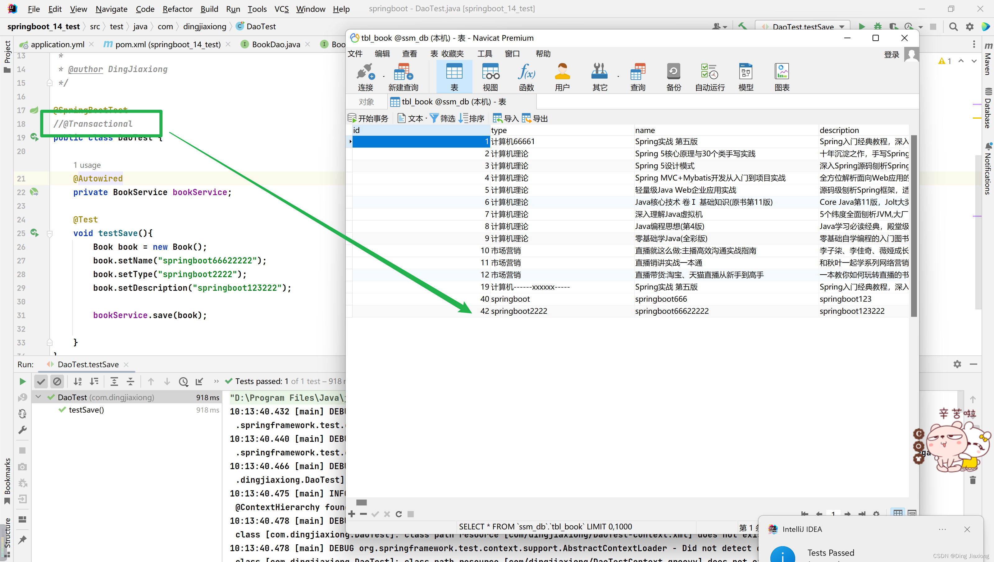Open the 模型 (Model) icon in Navicat
Viewport: 994px width, 562px height.
[x=746, y=77]
